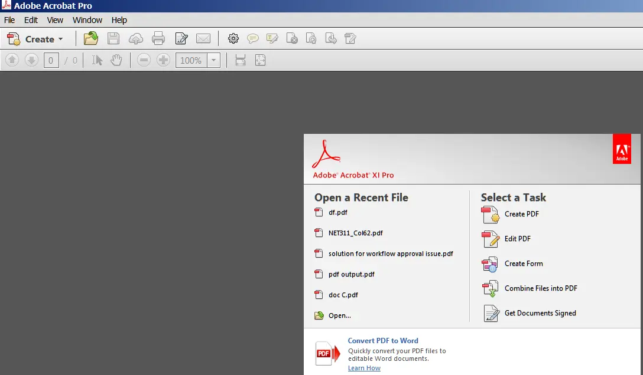This screenshot has width=643, height=375.
Task: Click the Adobe logo badge
Action: click(x=622, y=149)
